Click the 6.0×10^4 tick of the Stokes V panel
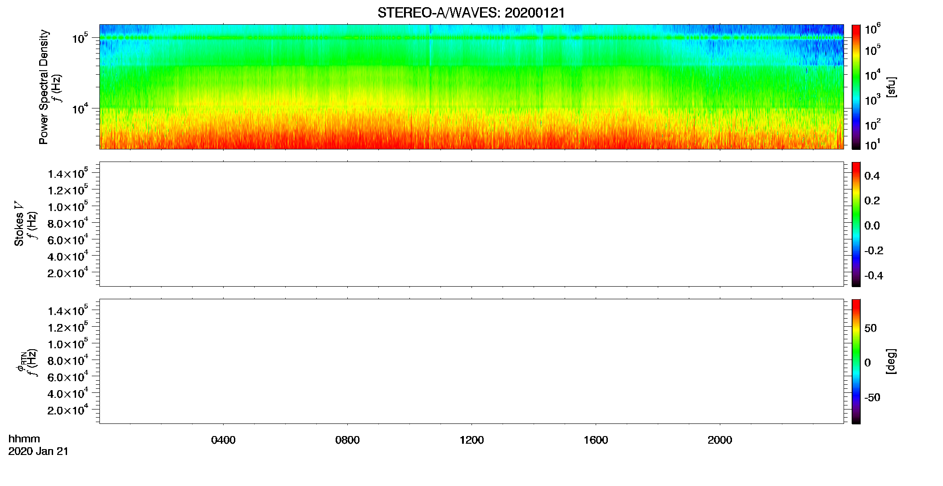Viewport: 943px width, 486px height. 68,239
